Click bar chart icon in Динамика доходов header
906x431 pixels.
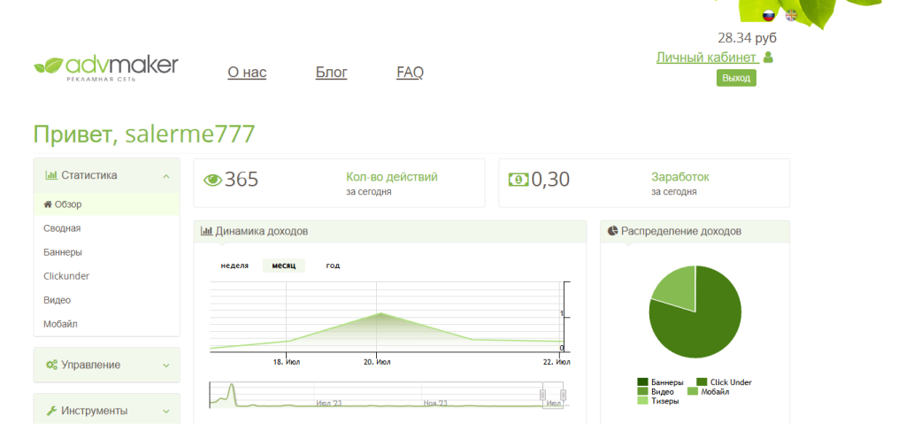(x=206, y=231)
